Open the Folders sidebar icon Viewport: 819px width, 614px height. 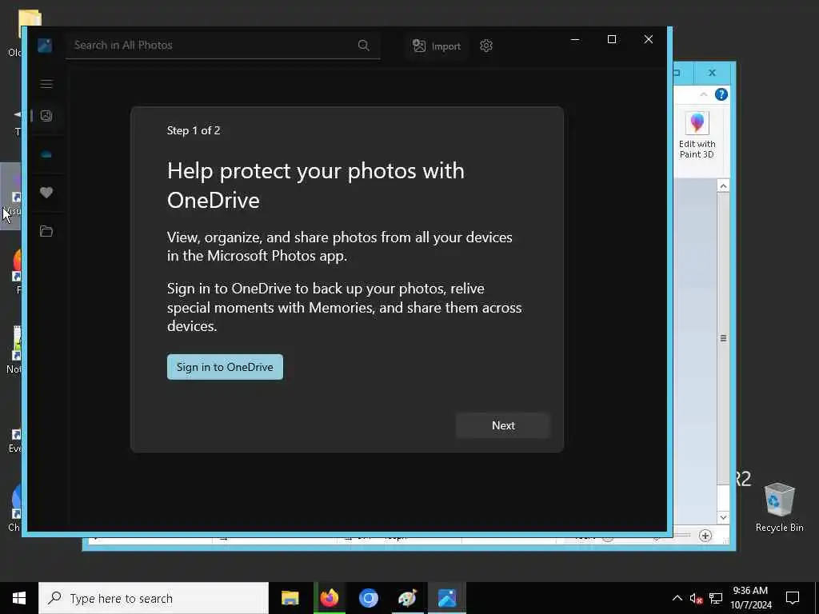(x=46, y=231)
